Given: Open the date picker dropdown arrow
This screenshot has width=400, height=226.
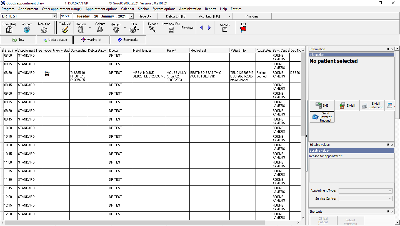Looking at the screenshot, I should 131,16.
